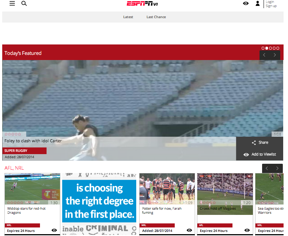Image resolution: width=288 pixels, height=236 pixels.
Task: Open the hamburger menu
Action: pos(12,3)
